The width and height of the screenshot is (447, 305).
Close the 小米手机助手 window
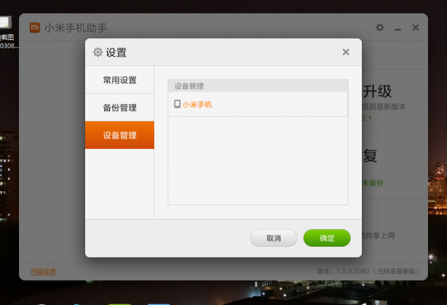tap(416, 28)
